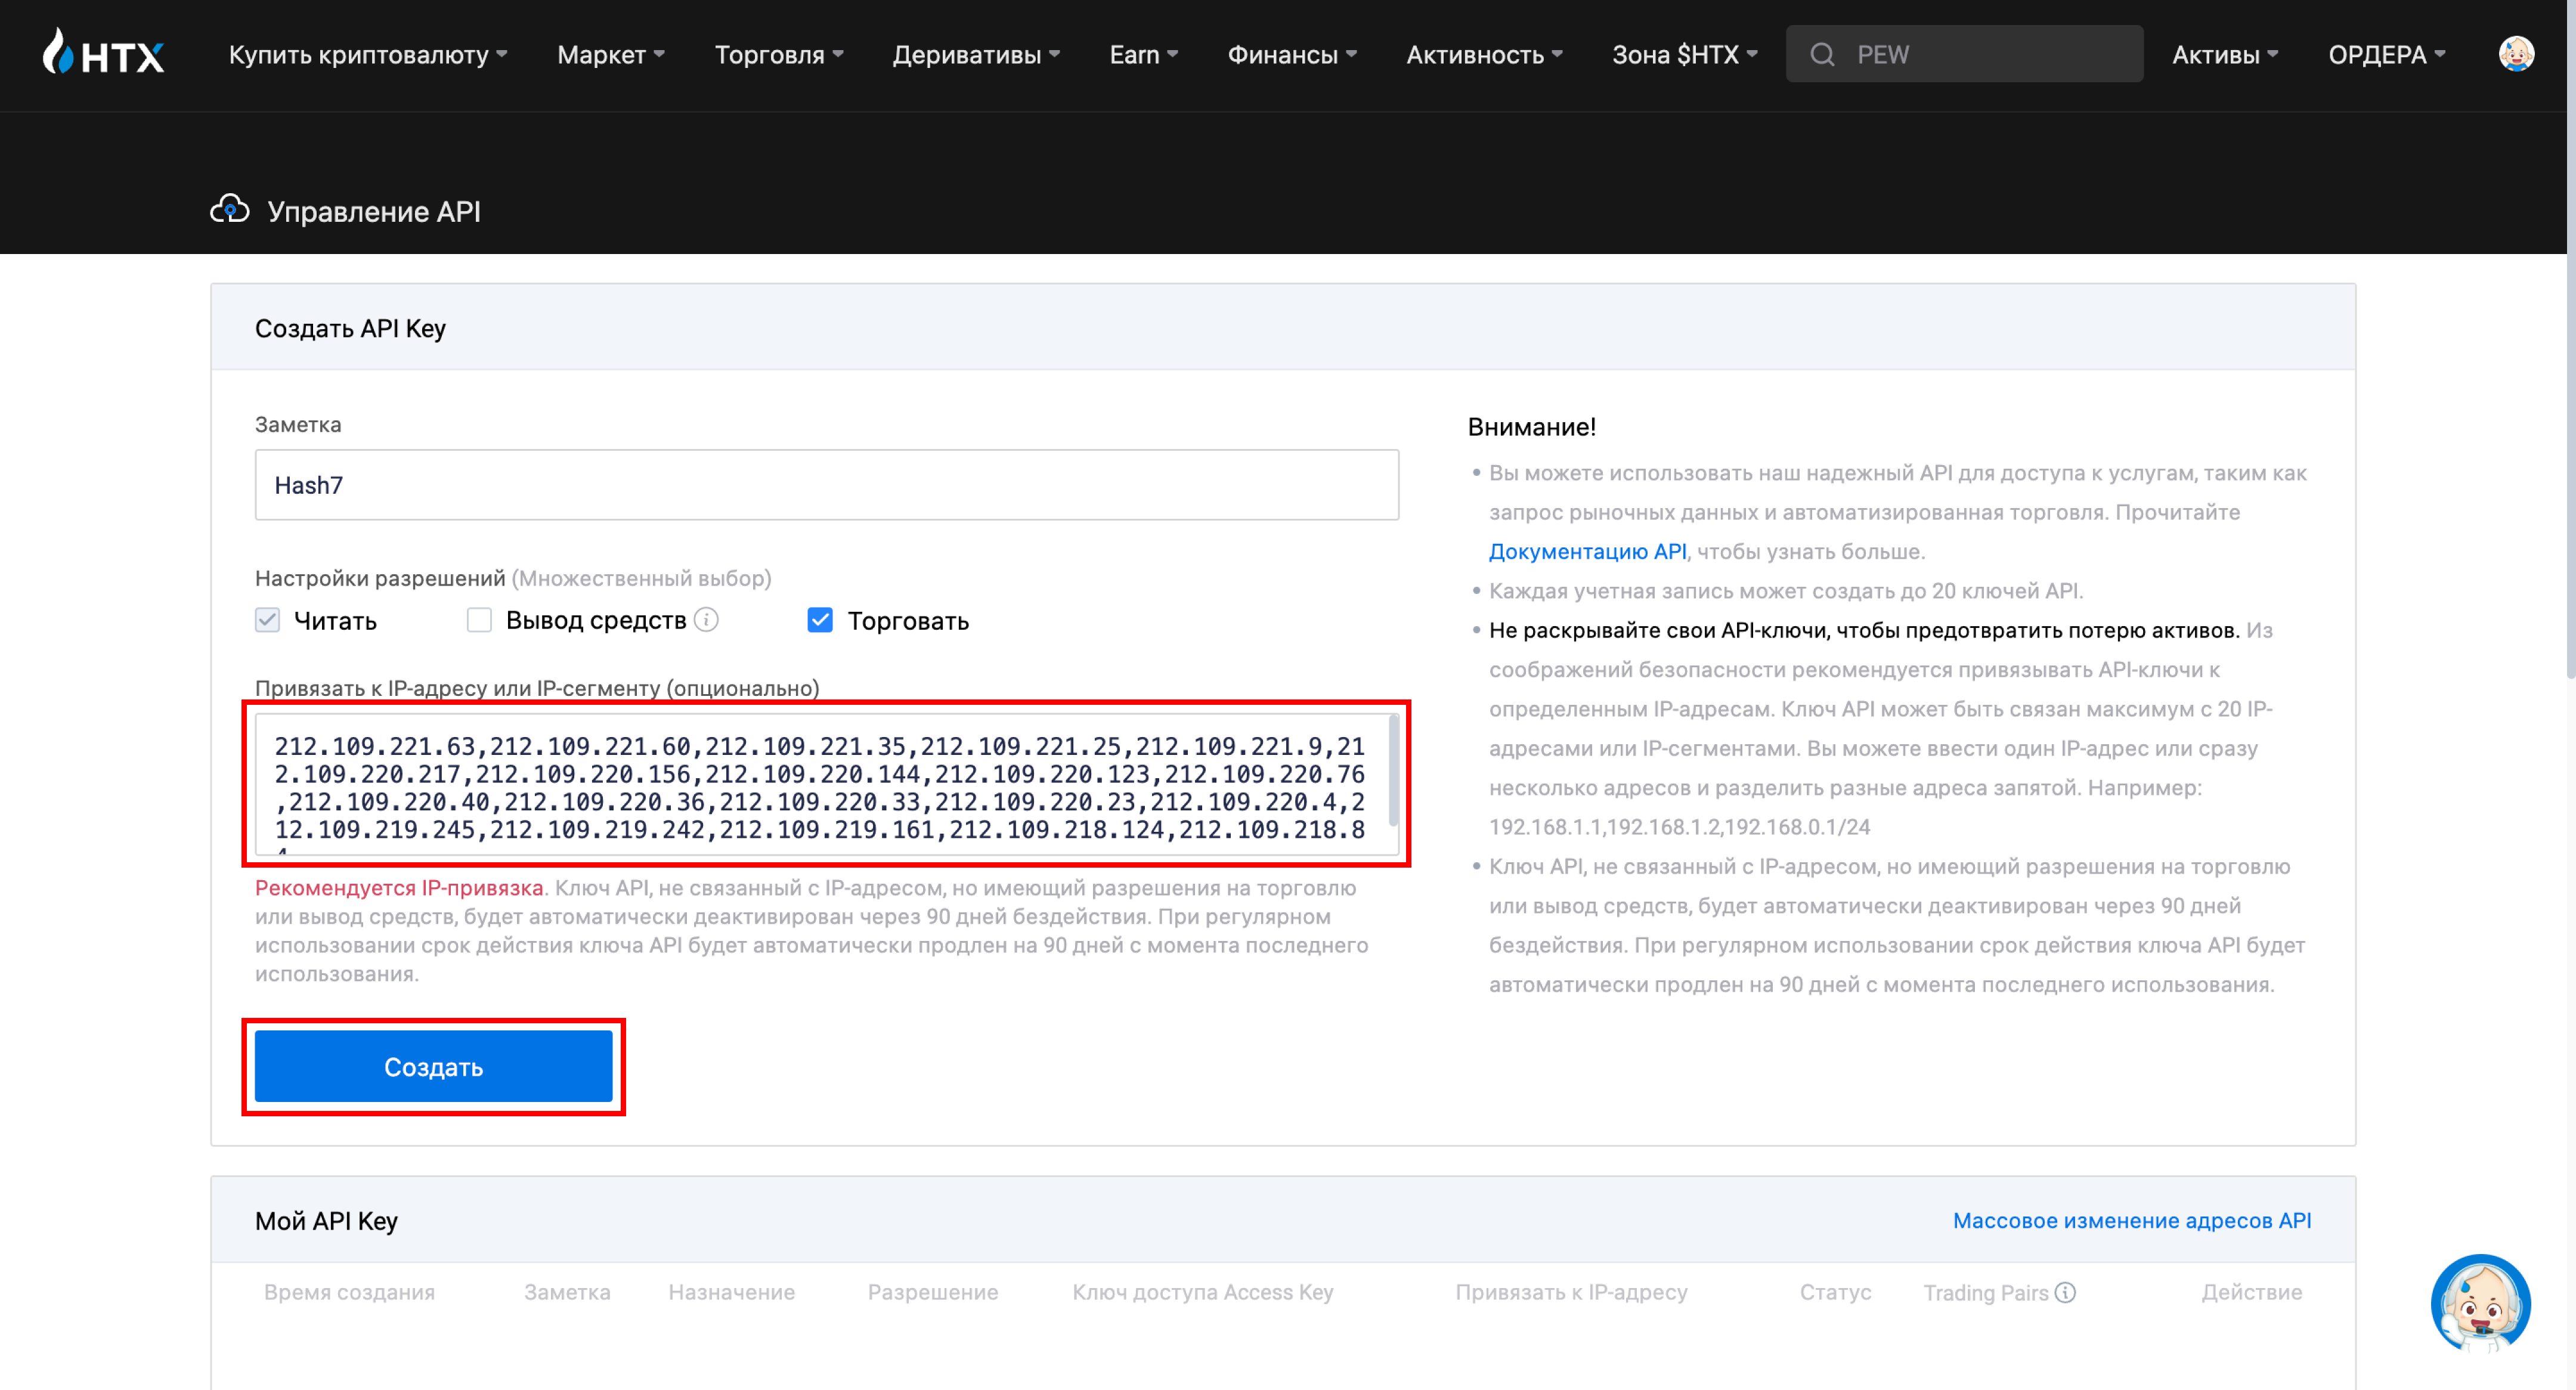Screen dimensions: 2576x1390
Task: Expand the Деривативы dropdown menu
Action: pos(976,54)
